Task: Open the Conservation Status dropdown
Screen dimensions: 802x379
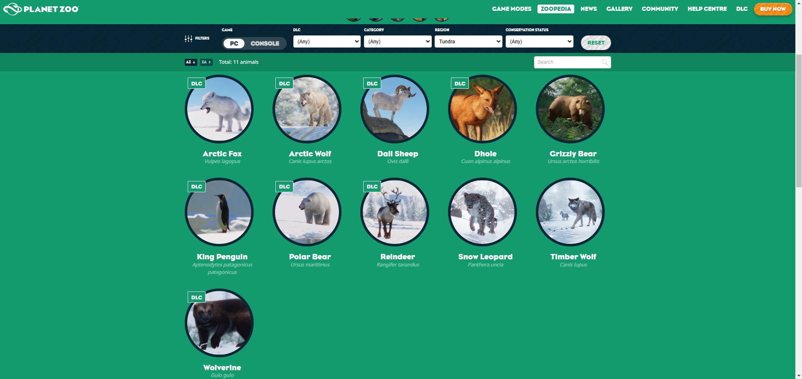Action: point(539,41)
